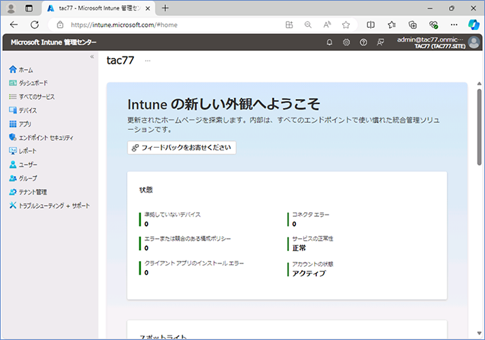Image resolution: width=485 pixels, height=340 pixels.
Task: Click フィードバックをお寄せください button
Action: (x=182, y=148)
